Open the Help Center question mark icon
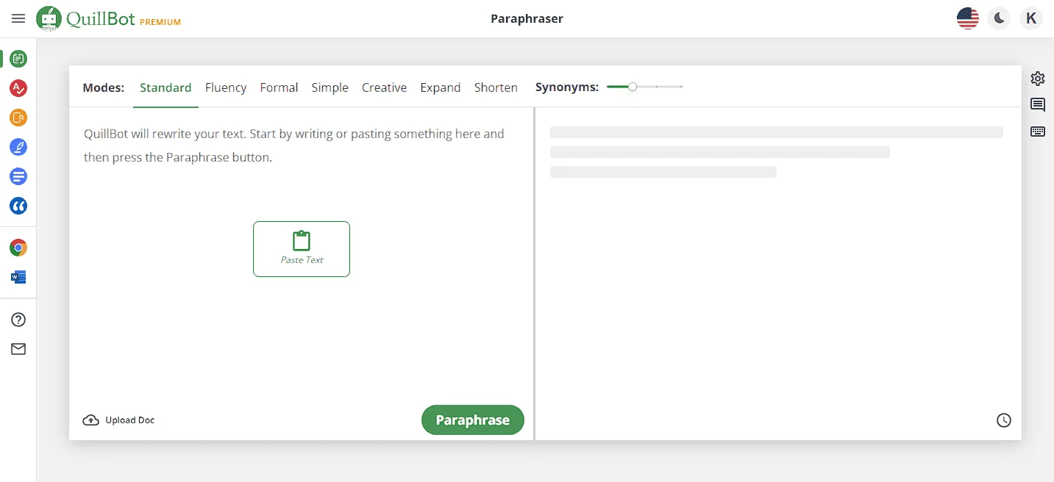 (18, 320)
